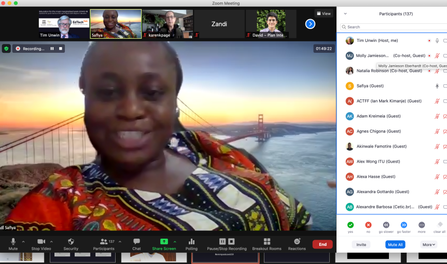Open the Reactions menu
Image resolution: width=447 pixels, height=264 pixels.
point(297,242)
